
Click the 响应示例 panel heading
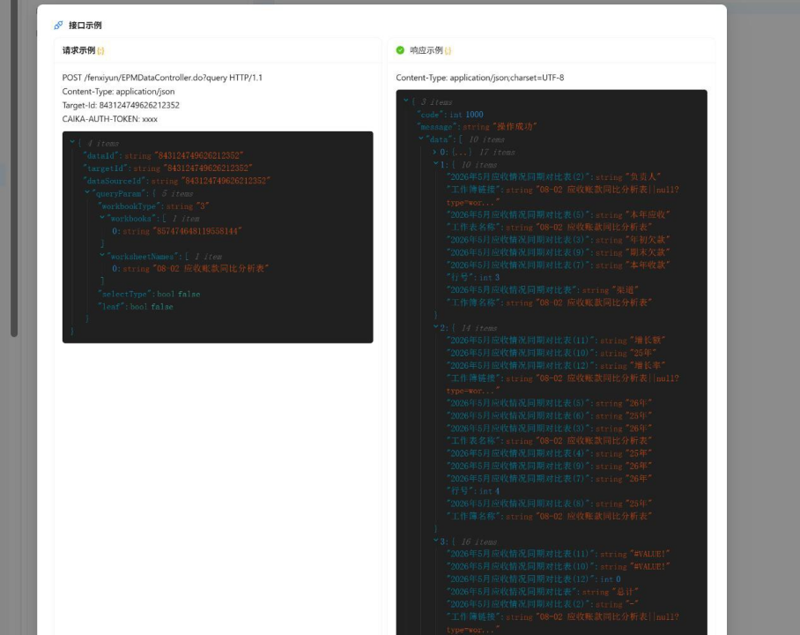426,50
